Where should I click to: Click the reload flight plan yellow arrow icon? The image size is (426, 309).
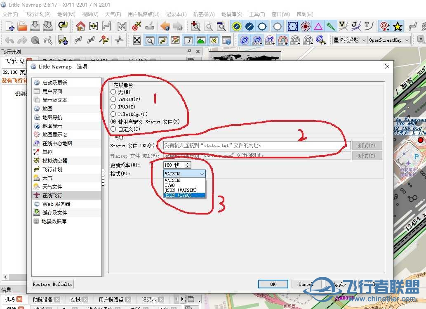pos(63,26)
